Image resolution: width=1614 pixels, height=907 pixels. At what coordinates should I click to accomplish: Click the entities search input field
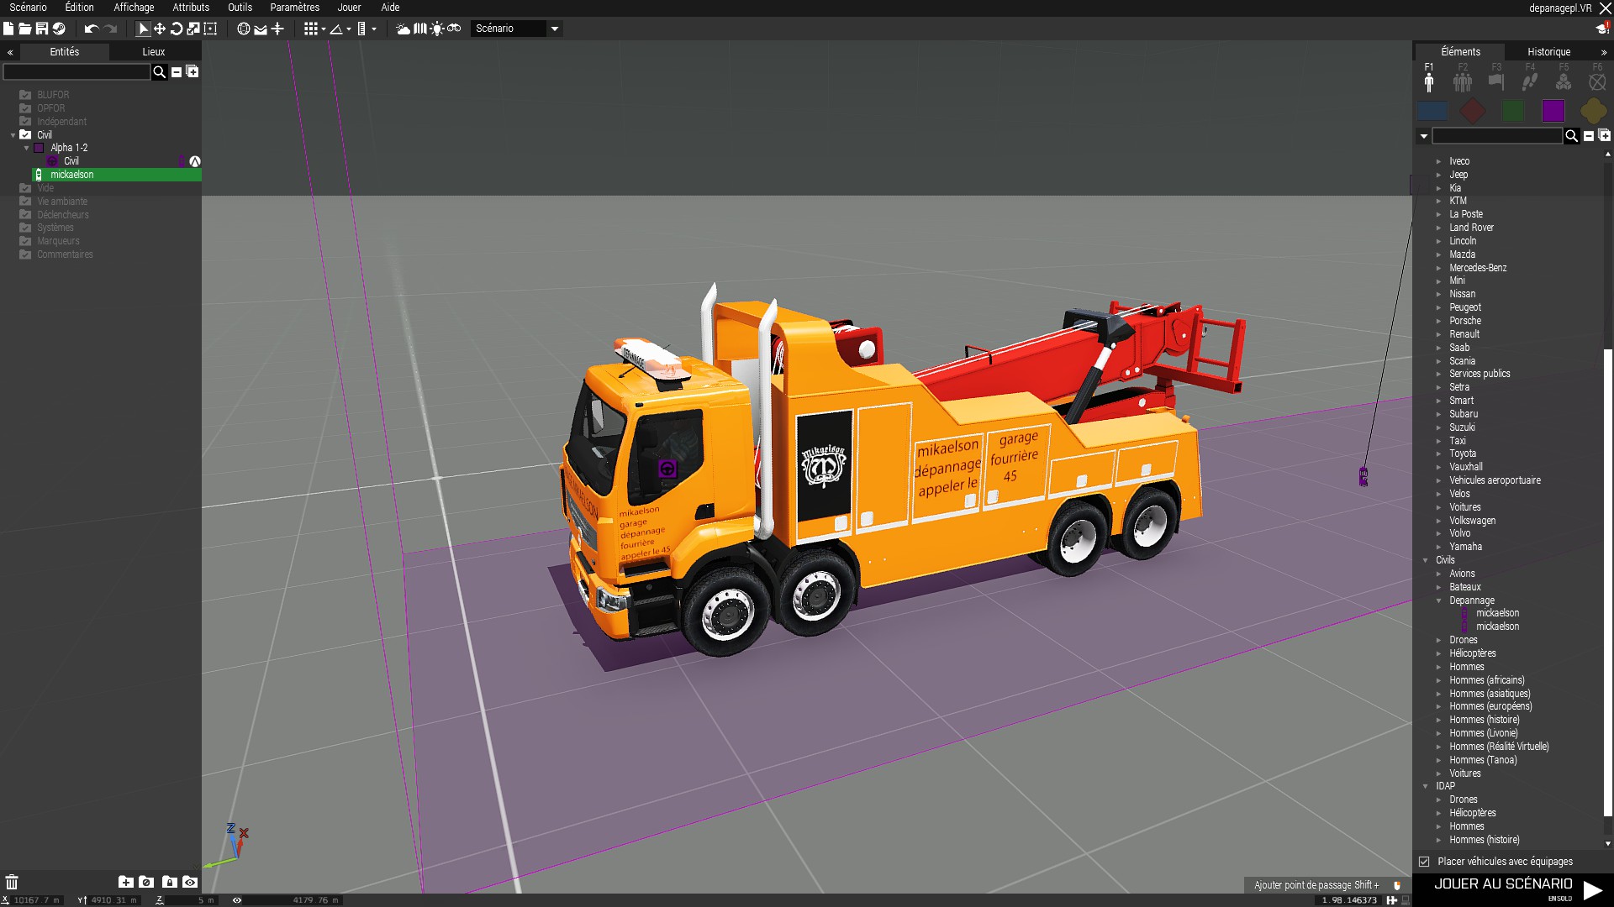[x=76, y=72]
